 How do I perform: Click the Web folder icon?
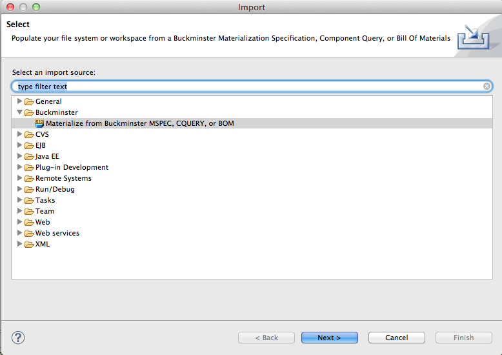point(29,222)
